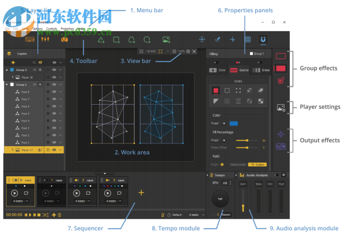355x251 pixels.
Task: Open the border group effect panel
Action: click(x=281, y=56)
